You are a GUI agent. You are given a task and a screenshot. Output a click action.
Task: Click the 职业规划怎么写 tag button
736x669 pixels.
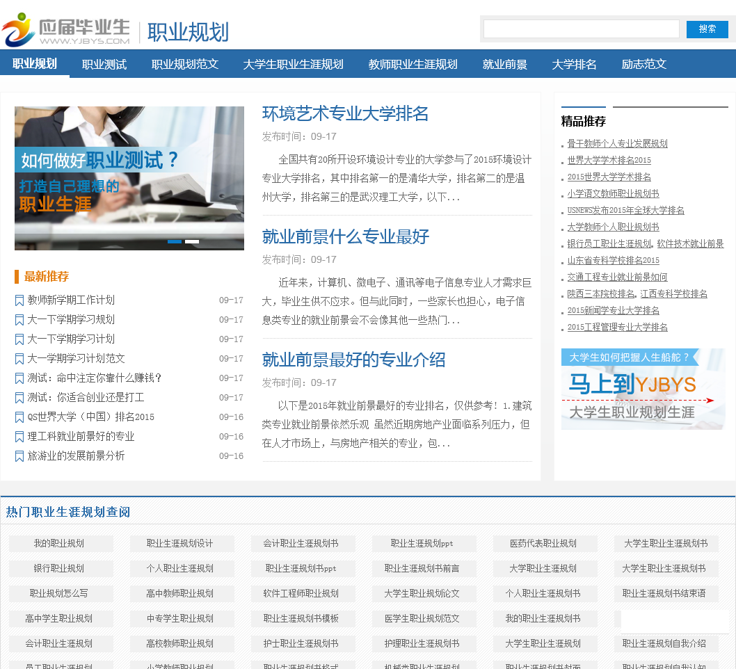pyautogui.click(x=61, y=593)
